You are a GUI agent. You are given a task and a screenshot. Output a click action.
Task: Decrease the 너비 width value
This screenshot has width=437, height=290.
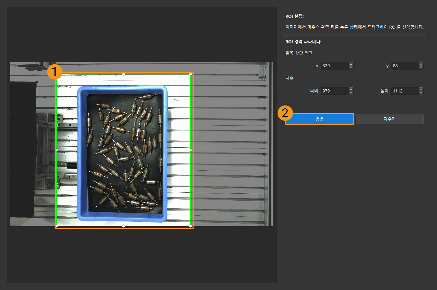coord(351,93)
